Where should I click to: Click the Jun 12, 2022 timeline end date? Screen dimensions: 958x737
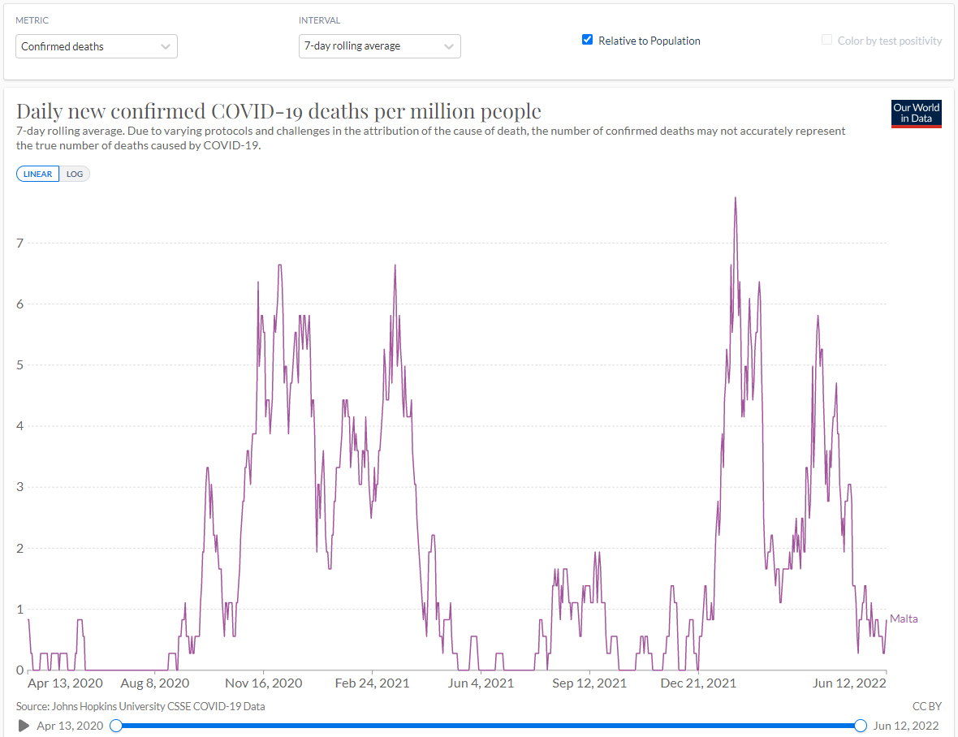[906, 726]
